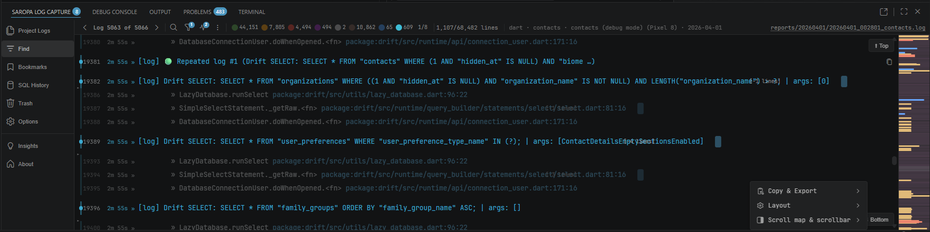The image size is (930, 232).
Task: Jump to Bottom of the log
Action: tap(879, 220)
